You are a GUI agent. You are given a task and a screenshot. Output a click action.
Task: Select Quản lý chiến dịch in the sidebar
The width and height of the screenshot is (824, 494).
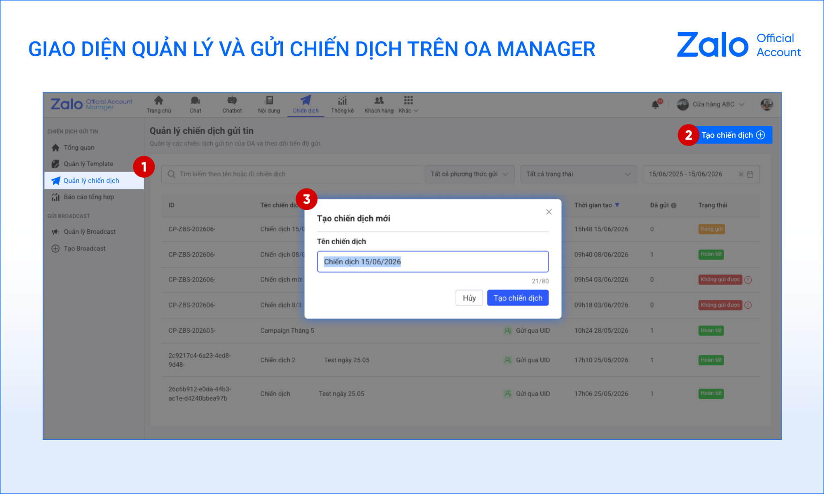point(94,180)
